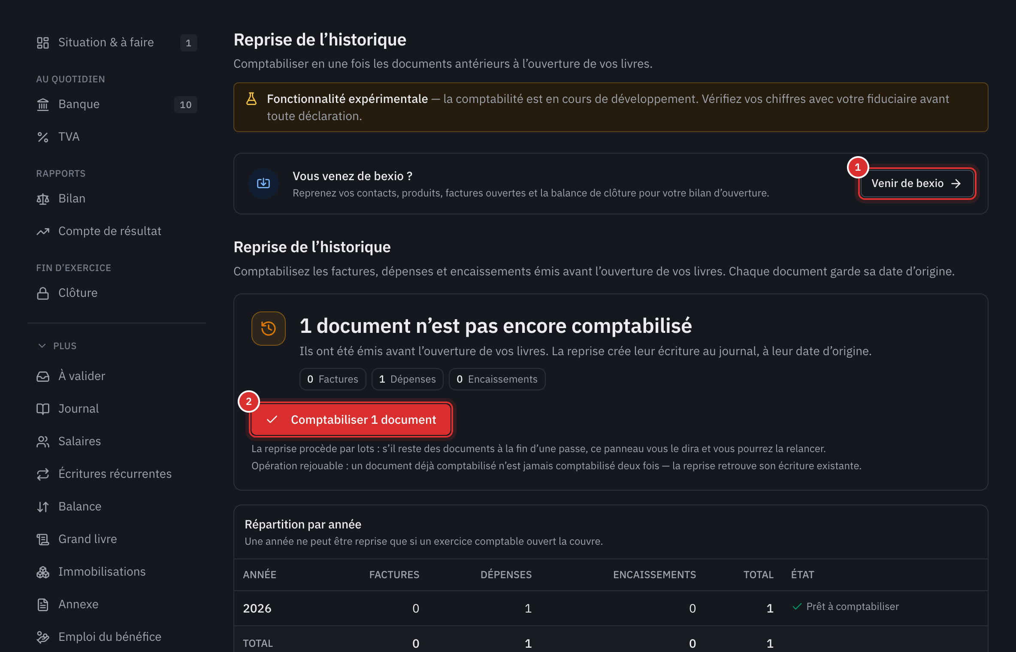Open the Bilan report
The height and width of the screenshot is (652, 1016).
[117, 199]
